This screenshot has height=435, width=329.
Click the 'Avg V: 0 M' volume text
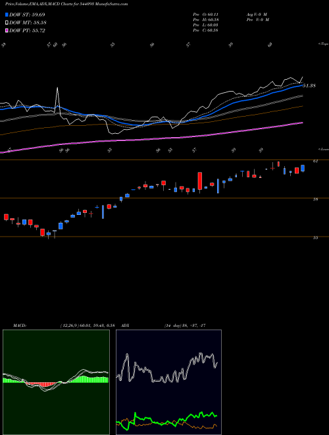pyautogui.click(x=257, y=14)
